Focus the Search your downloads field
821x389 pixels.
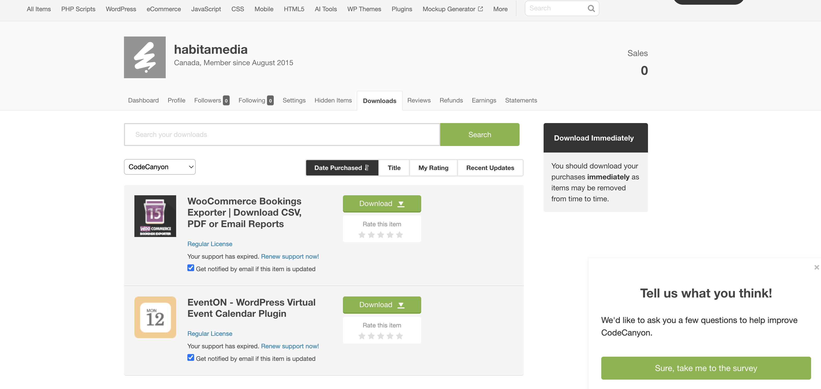pyautogui.click(x=282, y=135)
